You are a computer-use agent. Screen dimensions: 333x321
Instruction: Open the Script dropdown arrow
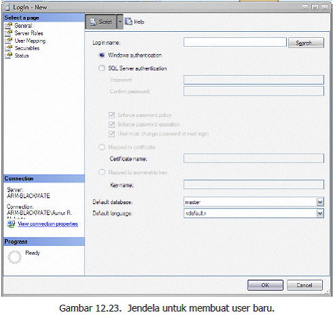(120, 22)
